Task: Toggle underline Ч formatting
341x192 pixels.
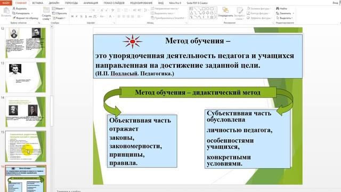Action: tap(82, 17)
